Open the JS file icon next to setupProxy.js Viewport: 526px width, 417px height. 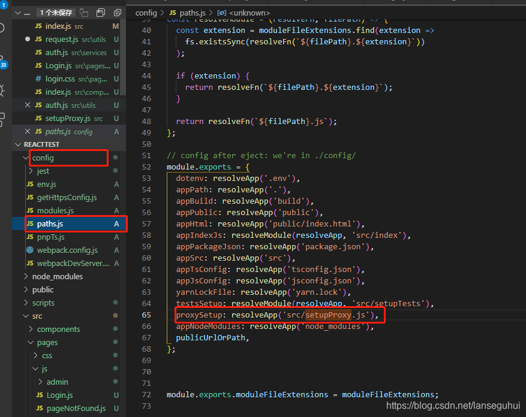(38, 118)
